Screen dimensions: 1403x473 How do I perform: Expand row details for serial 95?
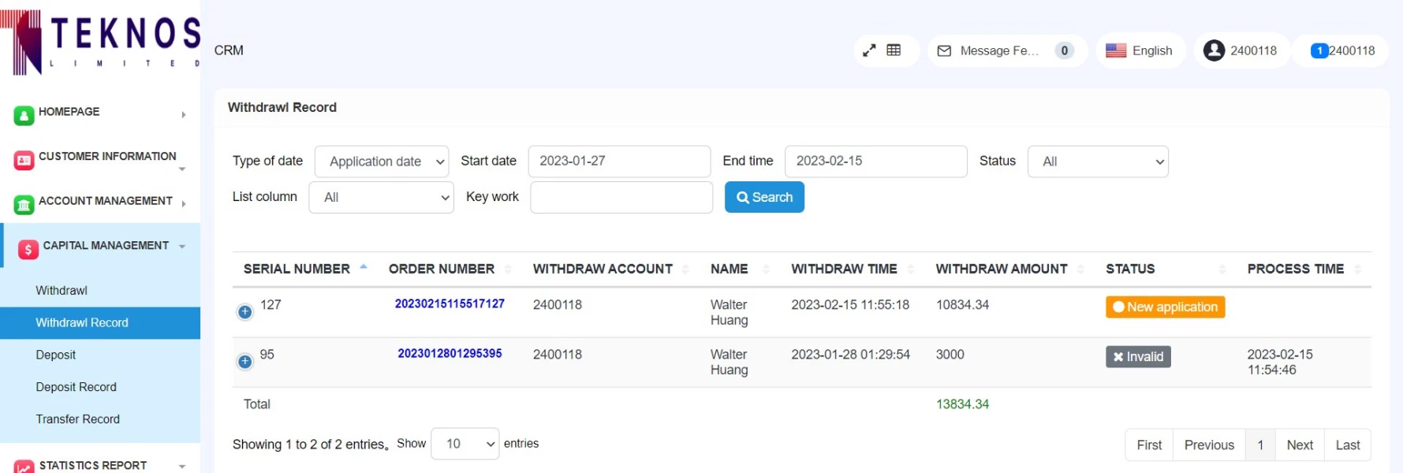tap(245, 361)
